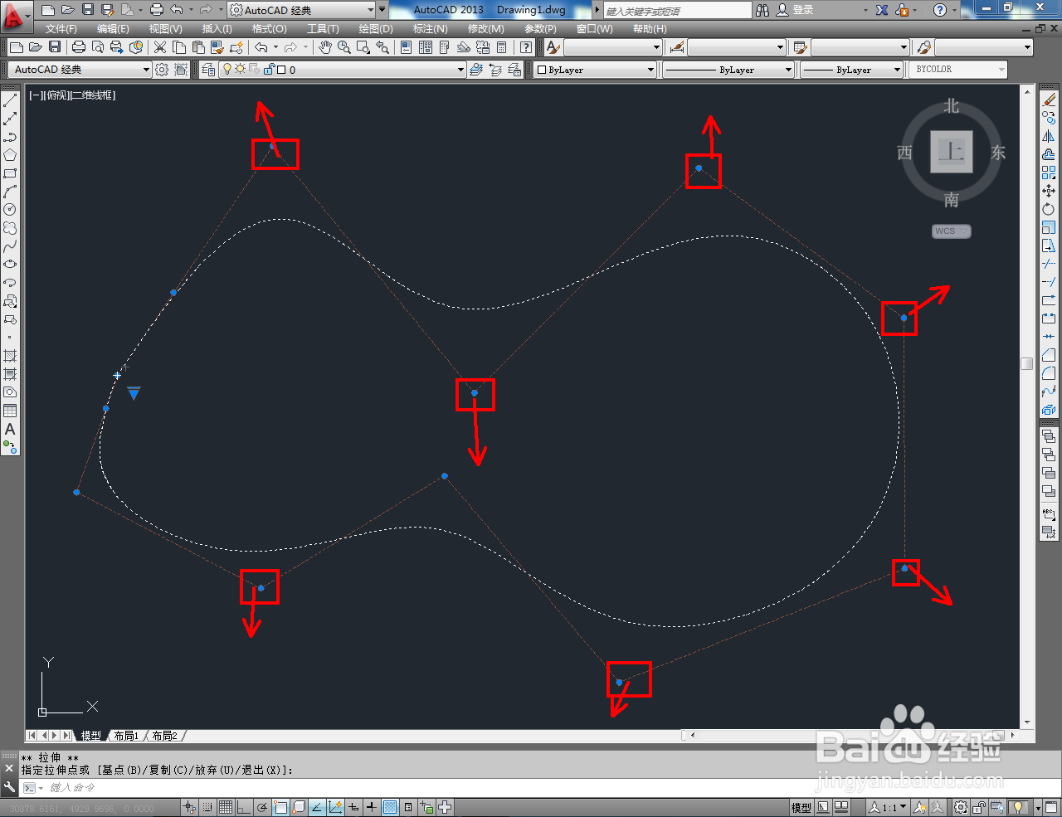Image resolution: width=1062 pixels, height=817 pixels.
Task: Select the Pan hand tool
Action: tap(325, 47)
